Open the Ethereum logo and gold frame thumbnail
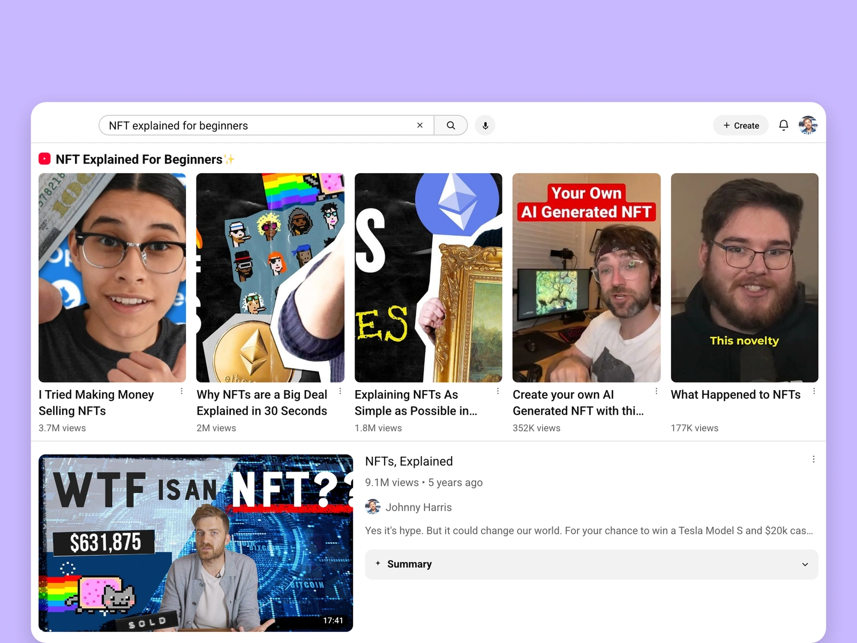The image size is (857, 643). (428, 278)
